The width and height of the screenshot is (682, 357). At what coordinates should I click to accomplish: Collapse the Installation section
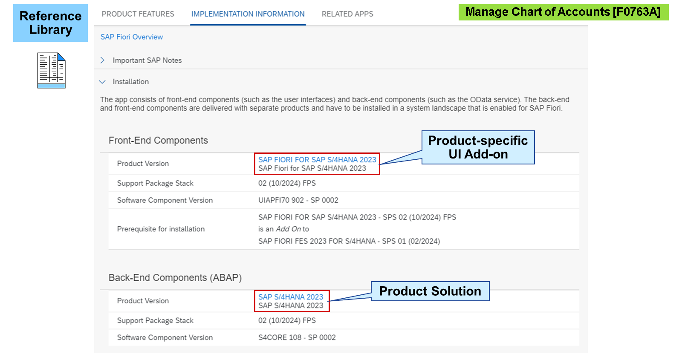click(102, 82)
